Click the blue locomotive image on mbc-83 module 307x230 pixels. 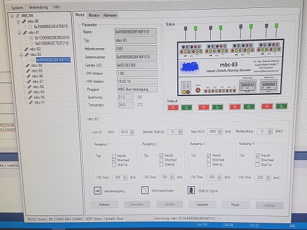pos(189,67)
